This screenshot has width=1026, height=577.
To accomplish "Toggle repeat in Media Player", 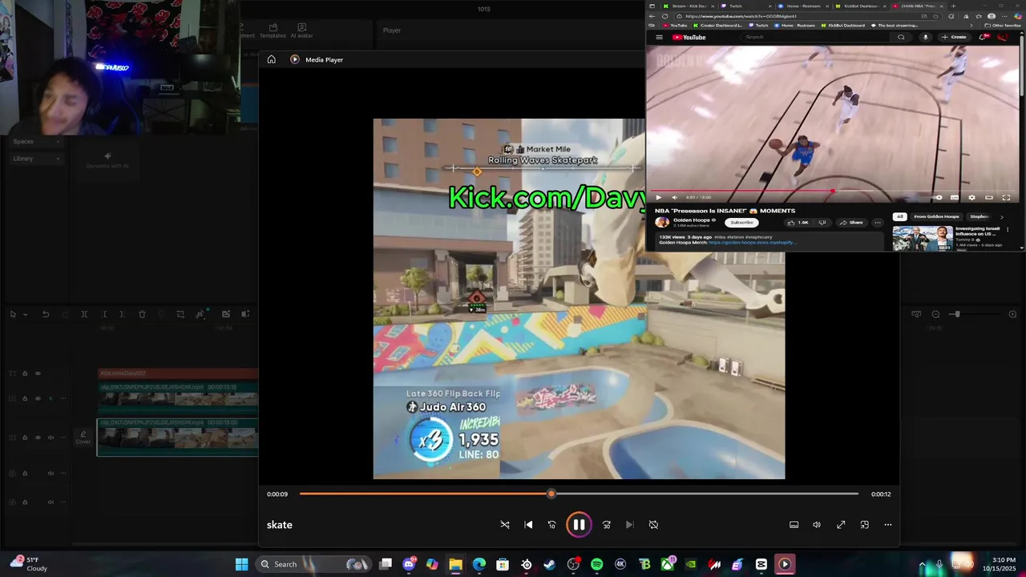I will pos(653,525).
